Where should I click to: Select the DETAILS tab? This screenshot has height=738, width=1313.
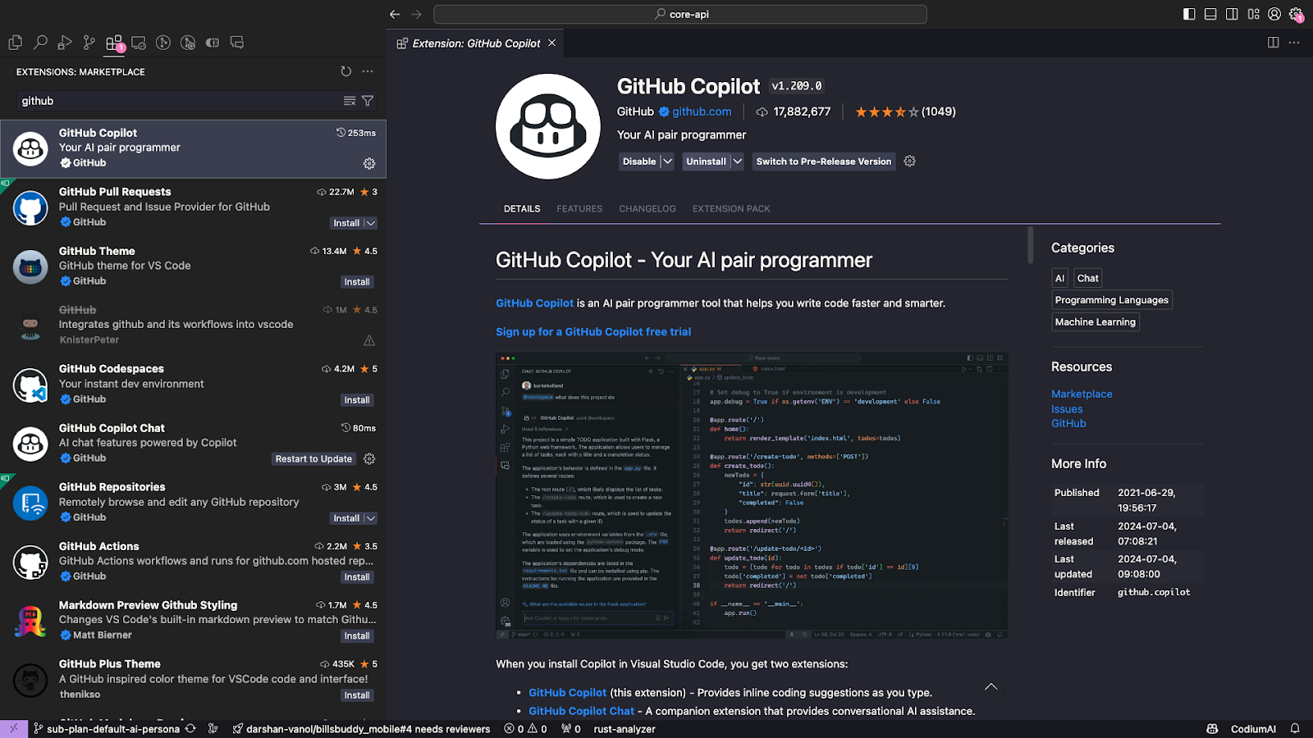(x=522, y=209)
